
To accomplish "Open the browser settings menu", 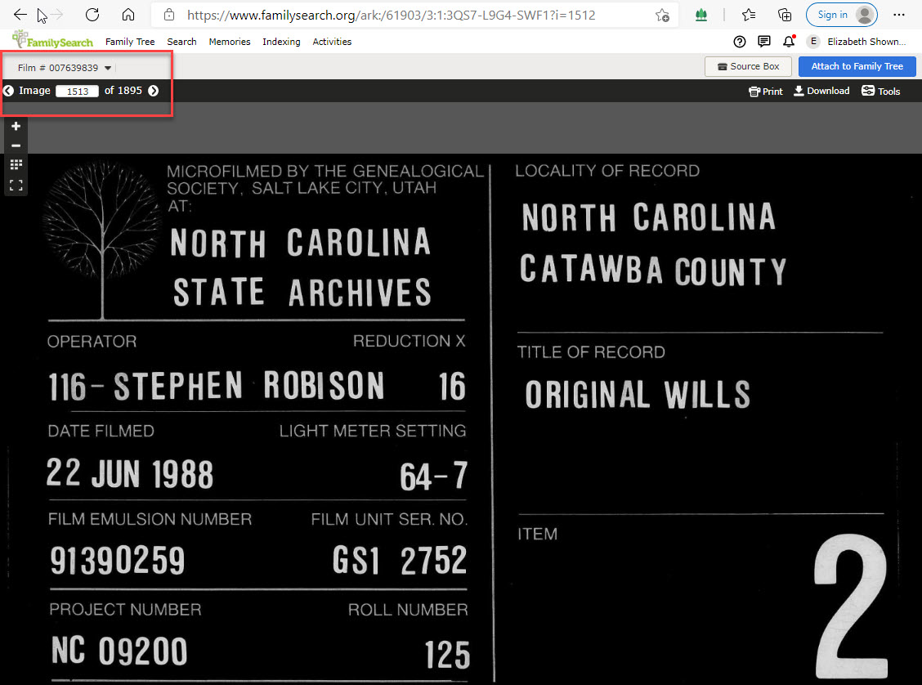I will click(899, 14).
